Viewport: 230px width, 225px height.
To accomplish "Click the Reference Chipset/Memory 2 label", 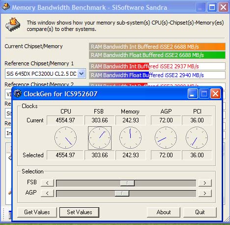I will (39, 84).
